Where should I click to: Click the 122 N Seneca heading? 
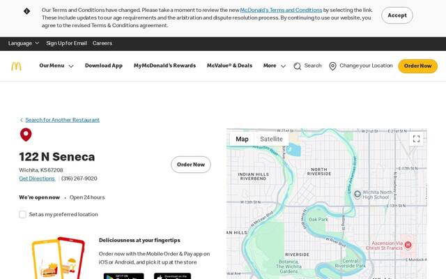coord(57,157)
